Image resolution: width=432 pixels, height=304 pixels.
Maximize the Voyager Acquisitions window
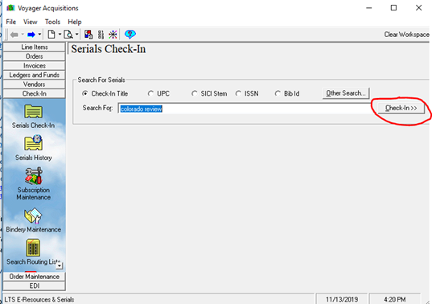[393, 8]
